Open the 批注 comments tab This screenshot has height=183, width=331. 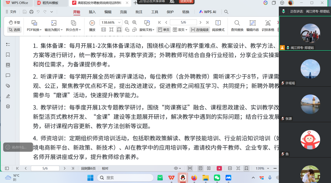[139, 12]
